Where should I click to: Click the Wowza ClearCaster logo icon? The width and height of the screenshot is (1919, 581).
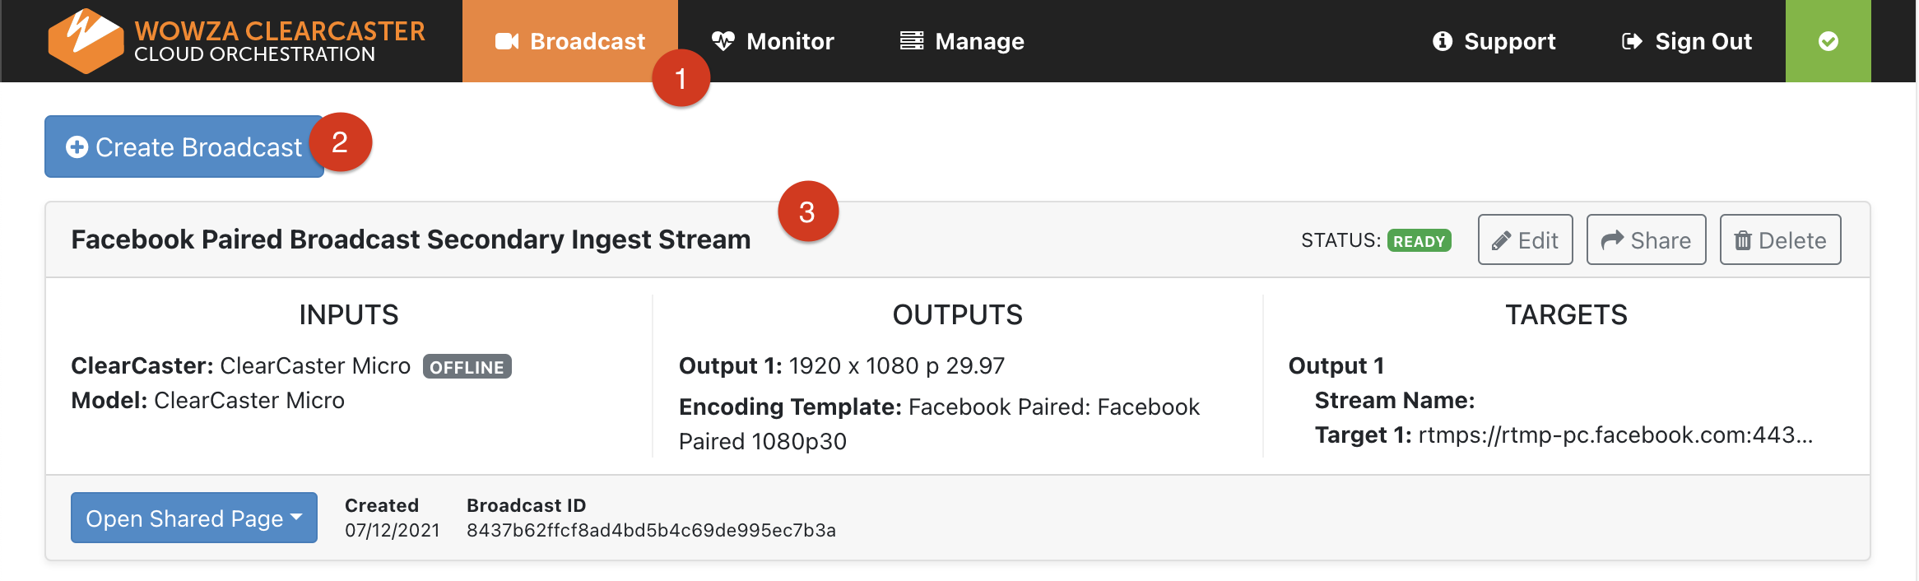pyautogui.click(x=85, y=40)
